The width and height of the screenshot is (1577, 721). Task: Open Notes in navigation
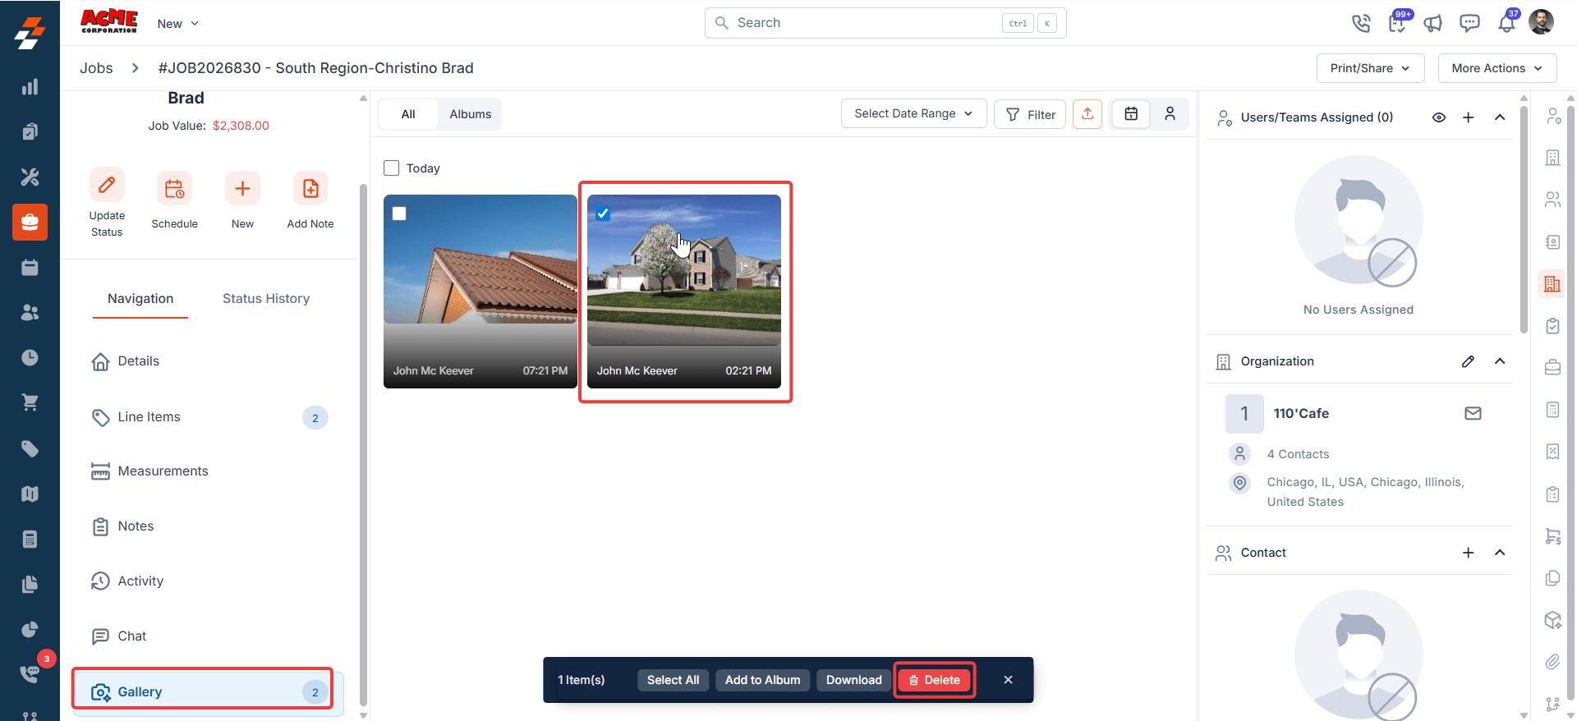point(208,526)
